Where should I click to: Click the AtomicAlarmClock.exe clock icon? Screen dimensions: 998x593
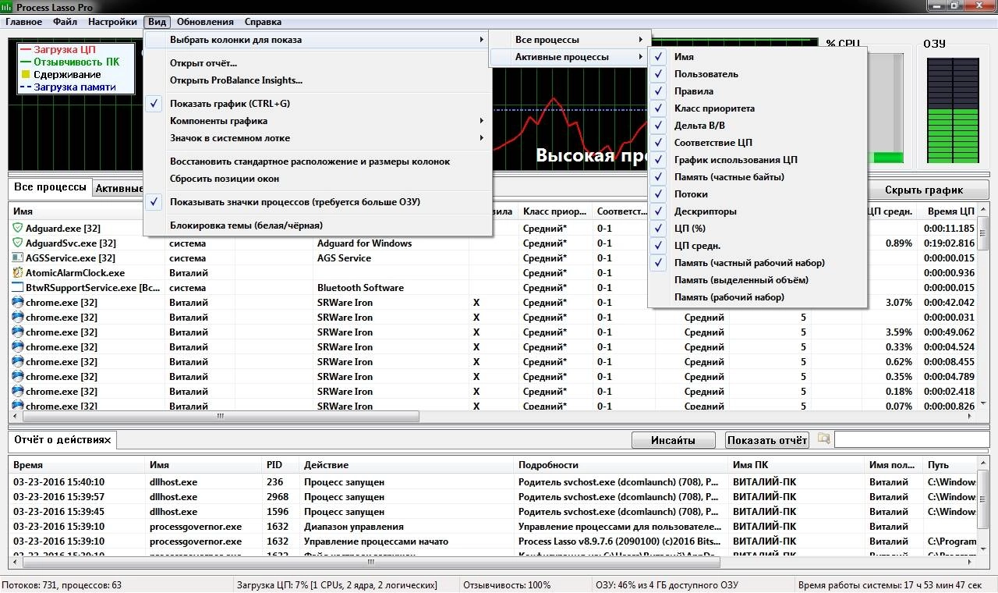click(18, 273)
